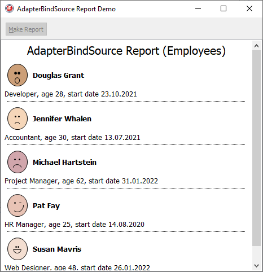
Task: Click Susan Mavris's laughing face avatar
Action: tap(17, 249)
